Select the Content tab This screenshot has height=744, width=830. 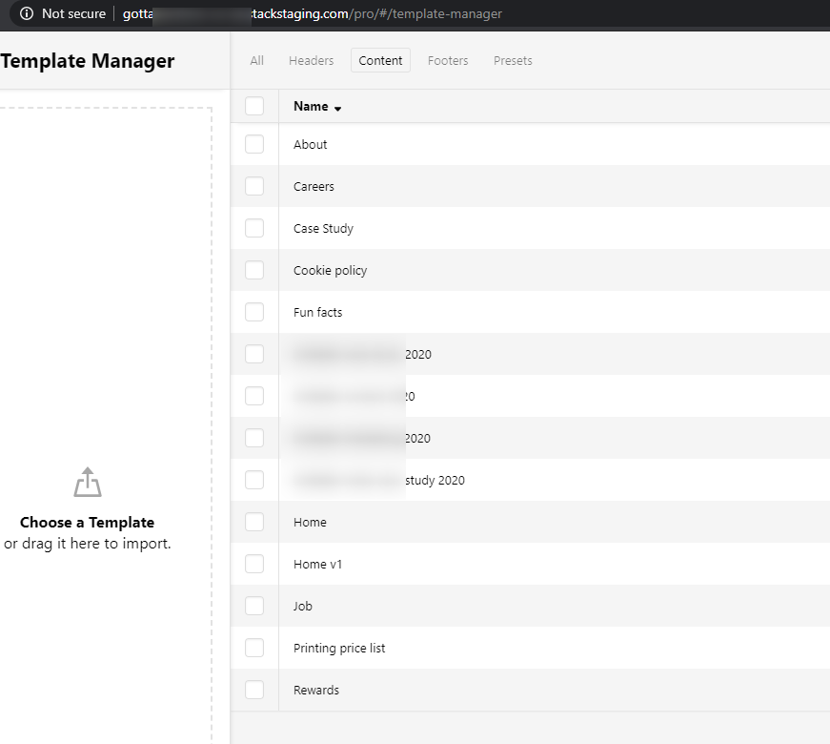(380, 60)
